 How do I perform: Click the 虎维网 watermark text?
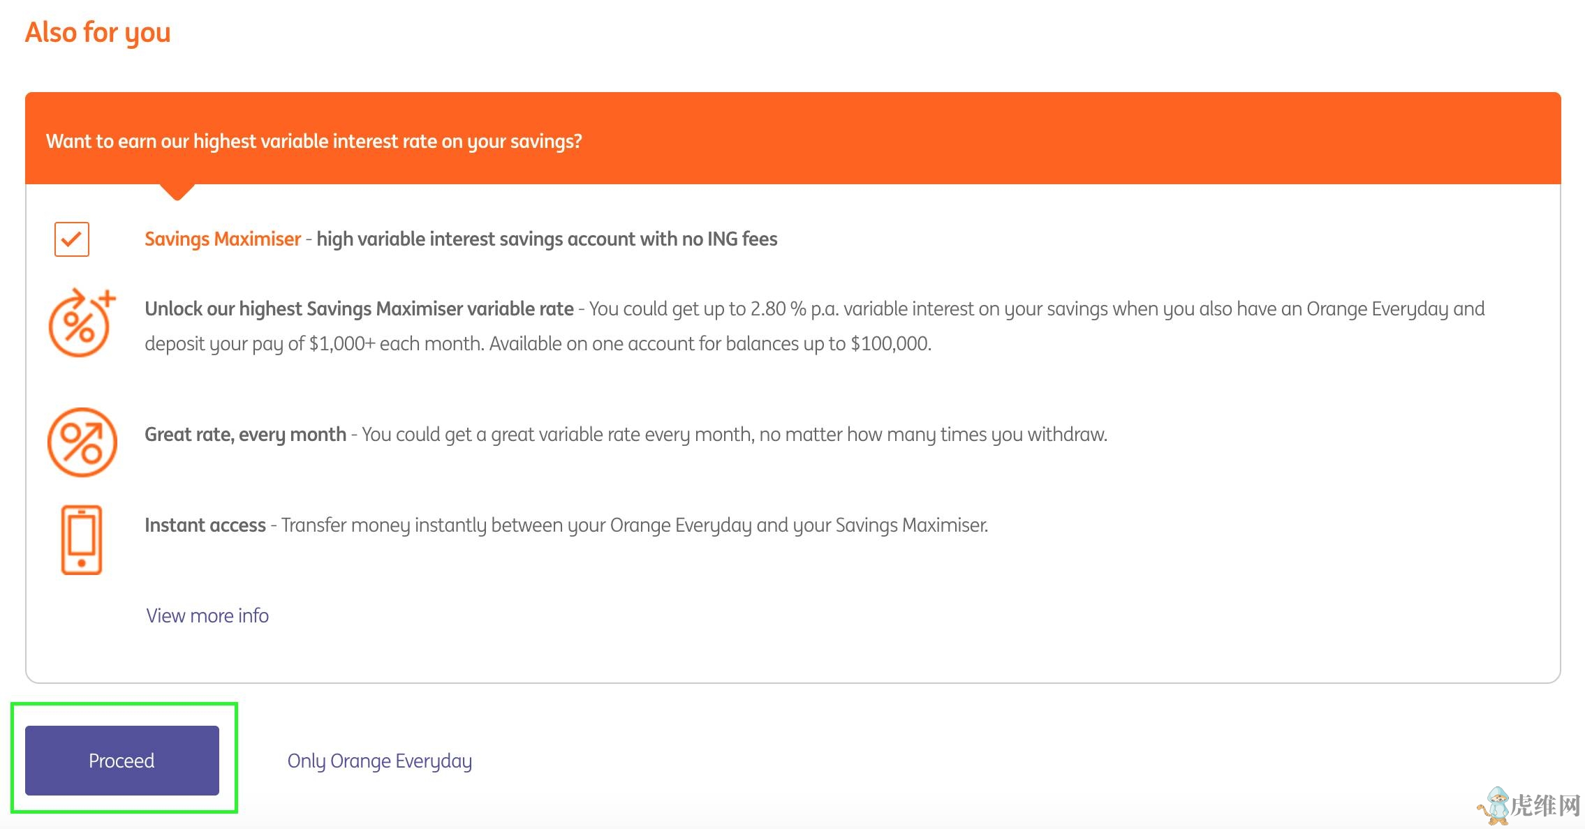click(1545, 806)
